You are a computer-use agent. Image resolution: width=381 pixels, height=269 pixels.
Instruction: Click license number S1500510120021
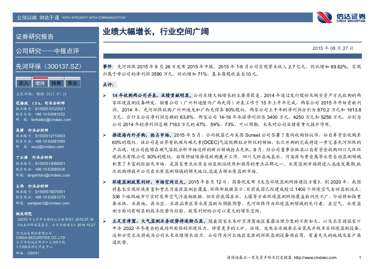tap(50, 109)
